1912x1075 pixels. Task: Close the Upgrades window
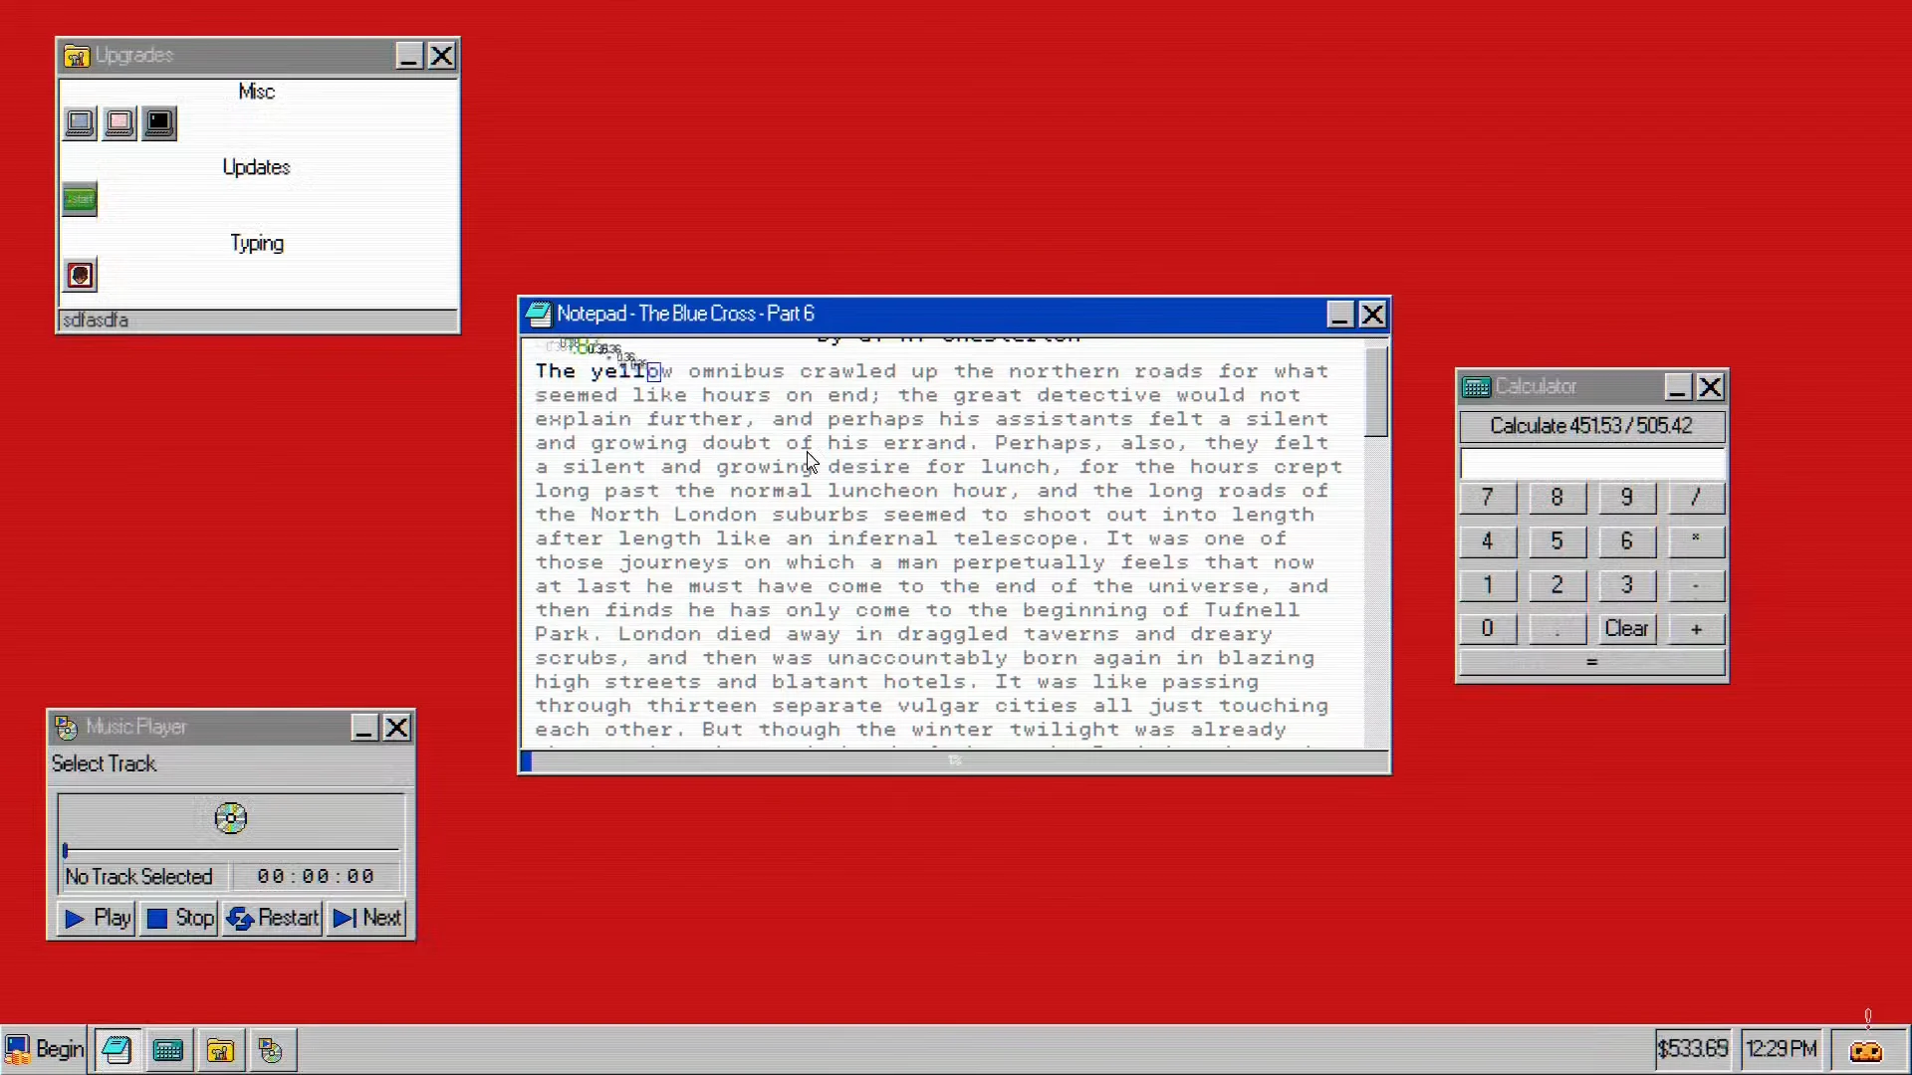click(441, 56)
